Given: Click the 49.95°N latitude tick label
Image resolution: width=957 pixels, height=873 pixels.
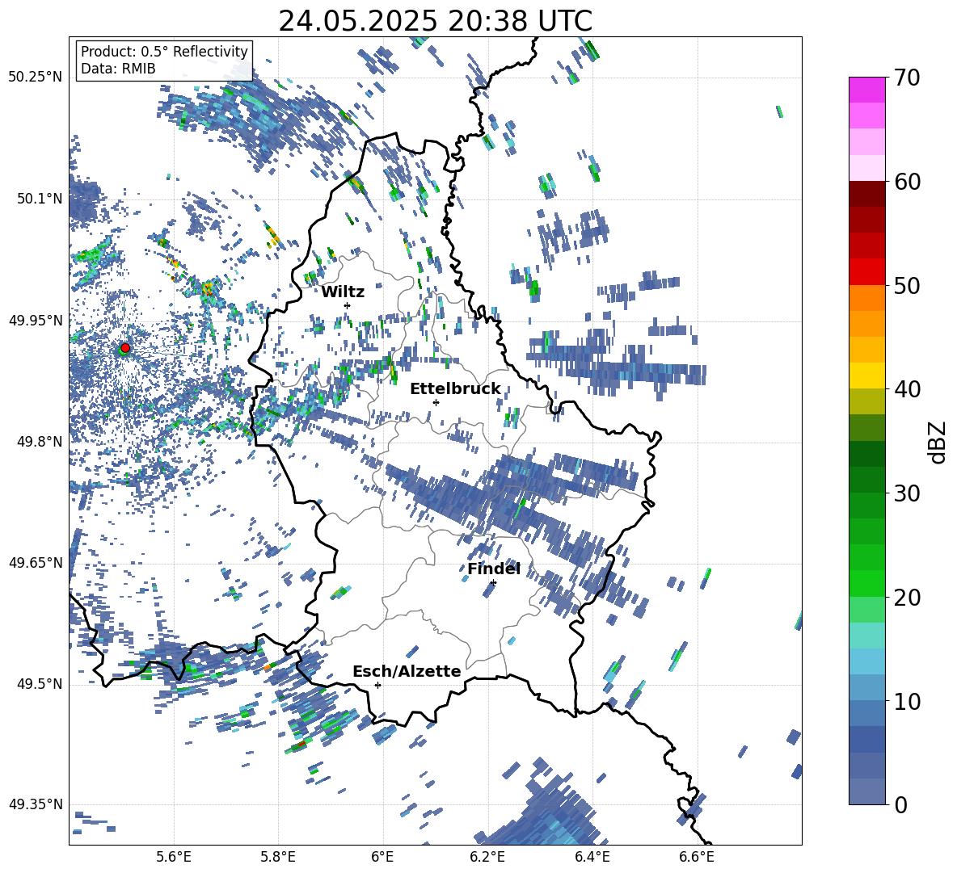Looking at the screenshot, I should point(36,321).
